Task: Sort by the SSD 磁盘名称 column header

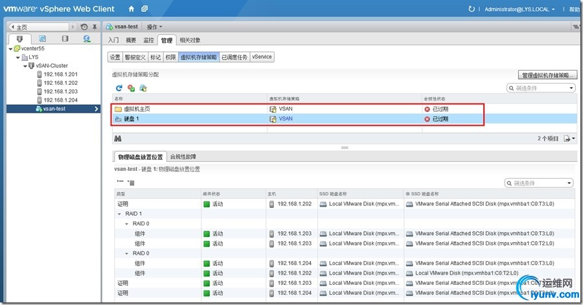Action: (361, 194)
